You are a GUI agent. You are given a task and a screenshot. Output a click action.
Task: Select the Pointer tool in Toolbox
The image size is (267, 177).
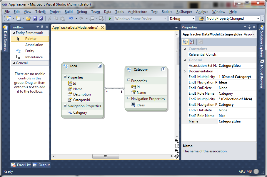30,39
